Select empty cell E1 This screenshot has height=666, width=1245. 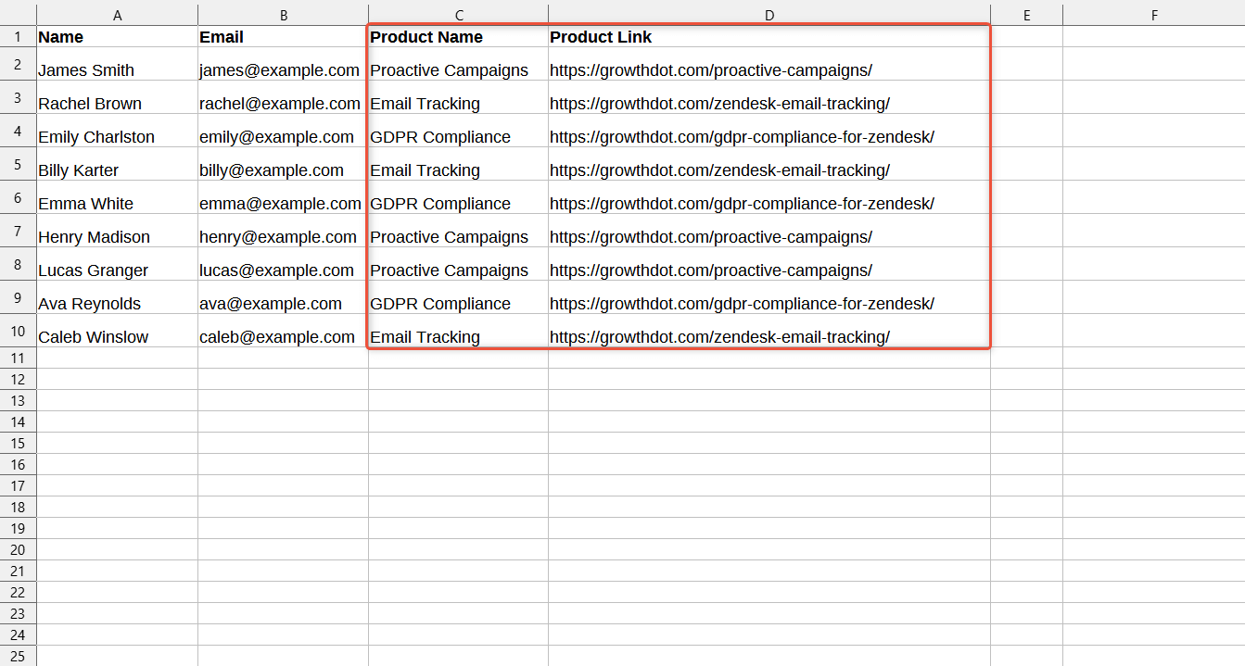(x=1026, y=37)
